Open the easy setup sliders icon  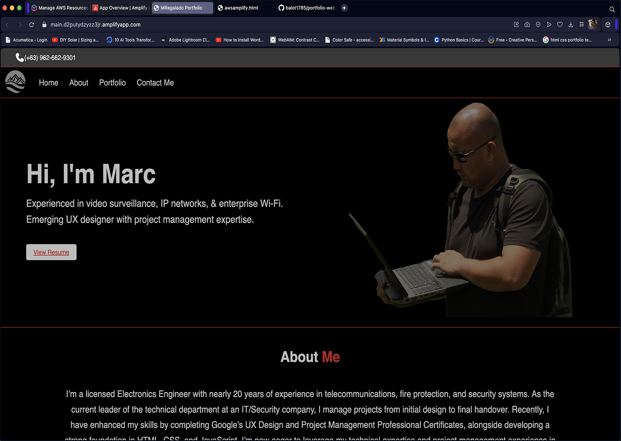tap(581, 25)
